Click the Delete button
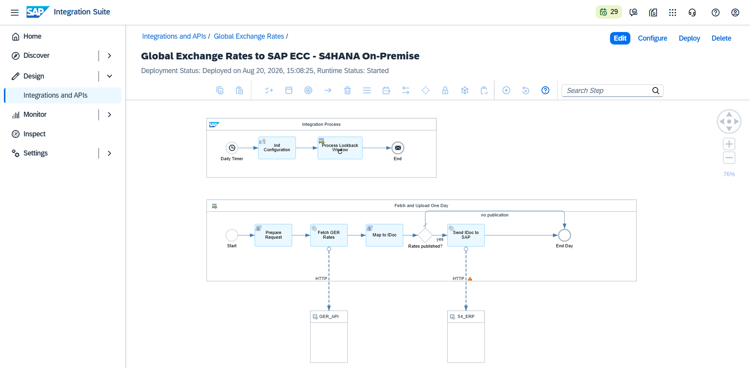This screenshot has height=368, width=750. coord(721,38)
